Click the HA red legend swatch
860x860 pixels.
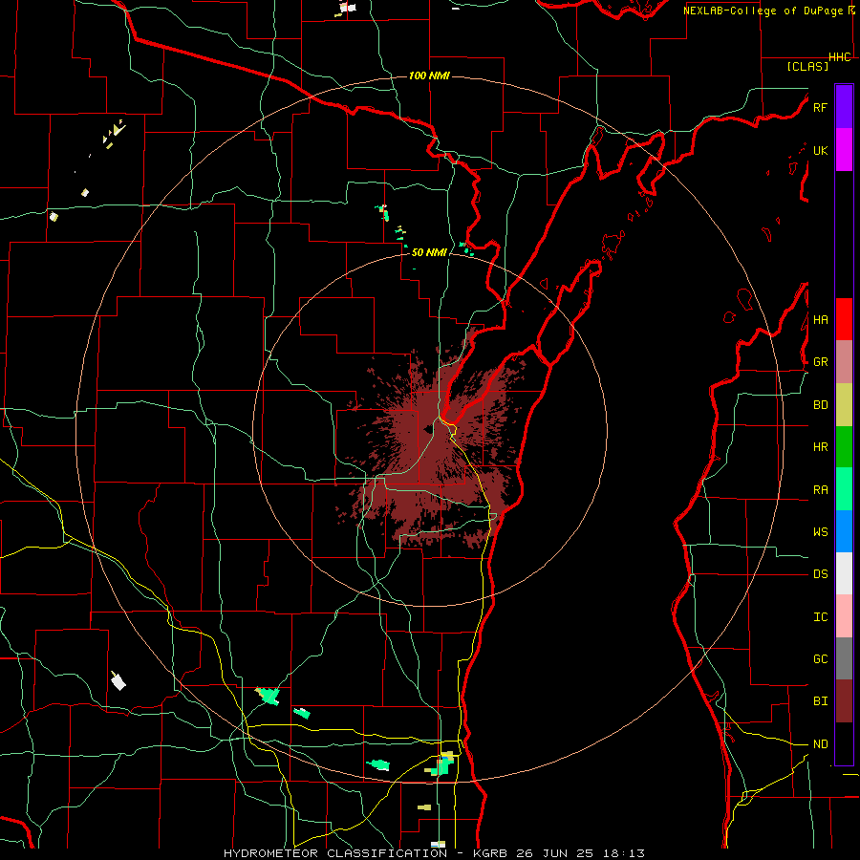pos(844,319)
